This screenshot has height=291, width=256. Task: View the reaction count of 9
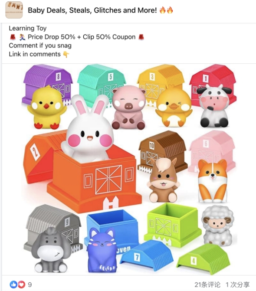click(x=30, y=284)
